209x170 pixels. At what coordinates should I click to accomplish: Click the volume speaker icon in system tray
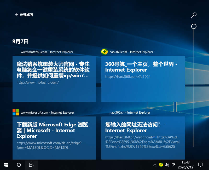[167, 165]
